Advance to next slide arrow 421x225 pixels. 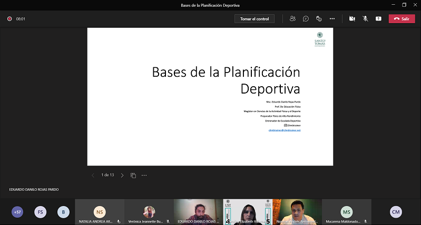pos(122,175)
